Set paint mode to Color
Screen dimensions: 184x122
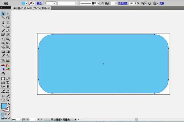point(2,114)
